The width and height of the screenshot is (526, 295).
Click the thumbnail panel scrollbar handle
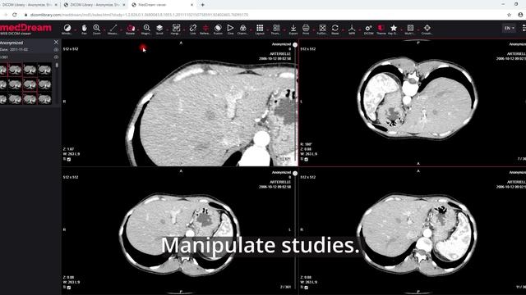pyautogui.click(x=57, y=65)
